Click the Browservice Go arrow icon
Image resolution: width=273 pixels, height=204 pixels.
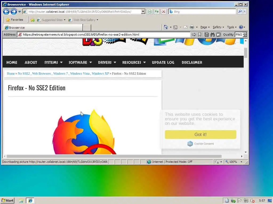pos(194,35)
